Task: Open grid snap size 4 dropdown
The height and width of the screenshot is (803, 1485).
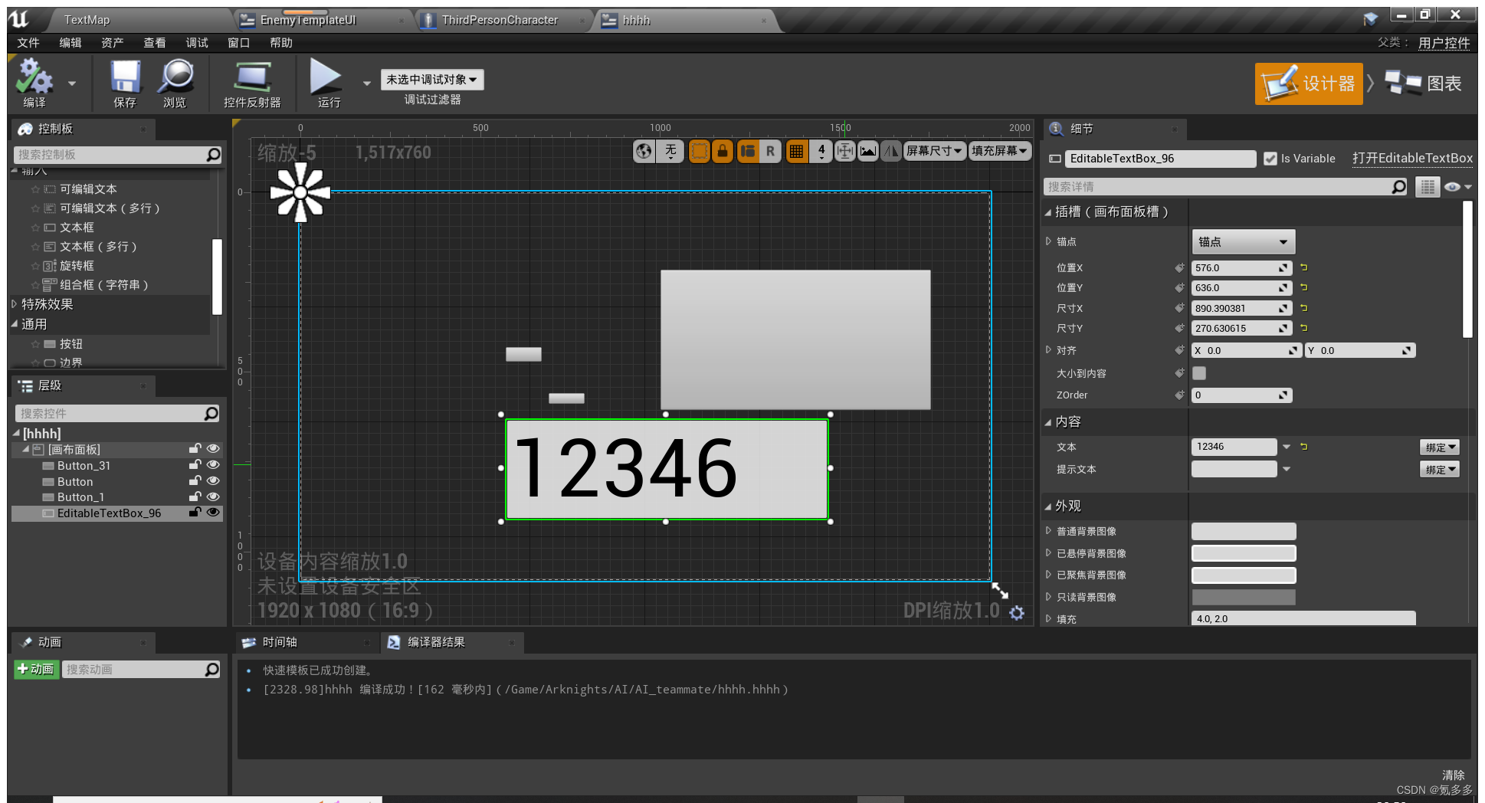Action: (821, 151)
